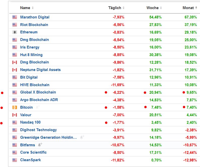Toggle the alert bell next to Bitcoin
The width and height of the screenshot is (200, 167).
point(38,107)
